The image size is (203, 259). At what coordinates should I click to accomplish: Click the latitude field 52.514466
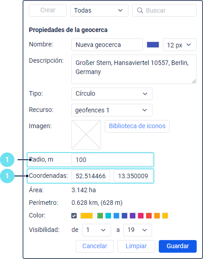coord(91,176)
